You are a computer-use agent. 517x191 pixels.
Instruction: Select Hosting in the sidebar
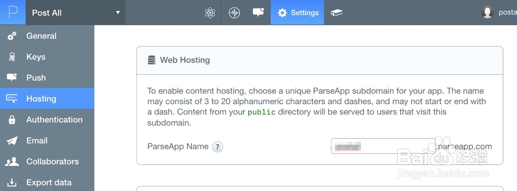coord(47,99)
